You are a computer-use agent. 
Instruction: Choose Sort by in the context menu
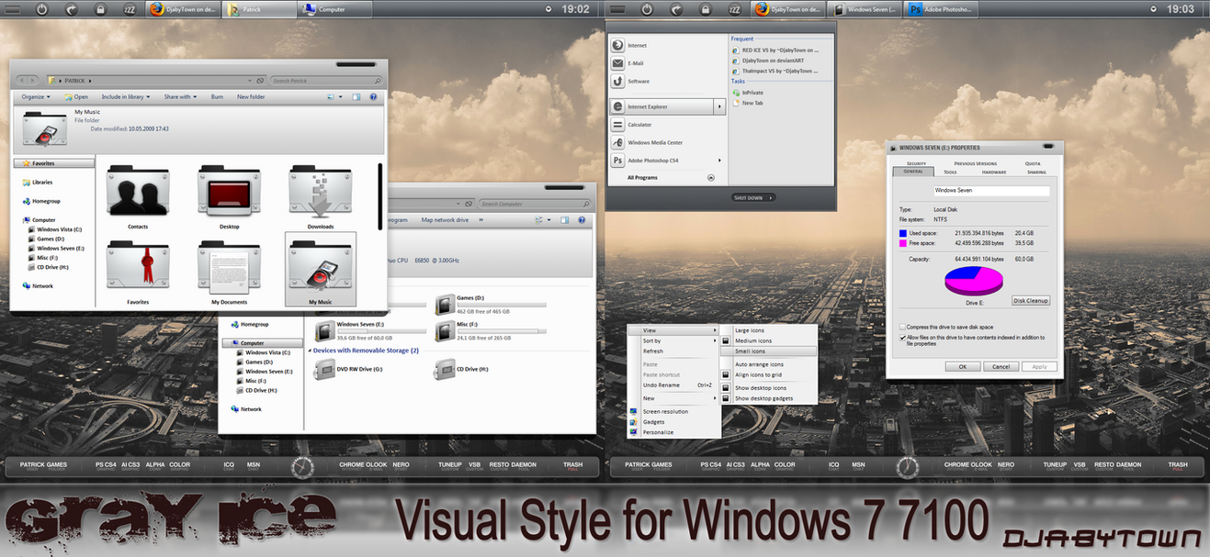click(x=673, y=340)
